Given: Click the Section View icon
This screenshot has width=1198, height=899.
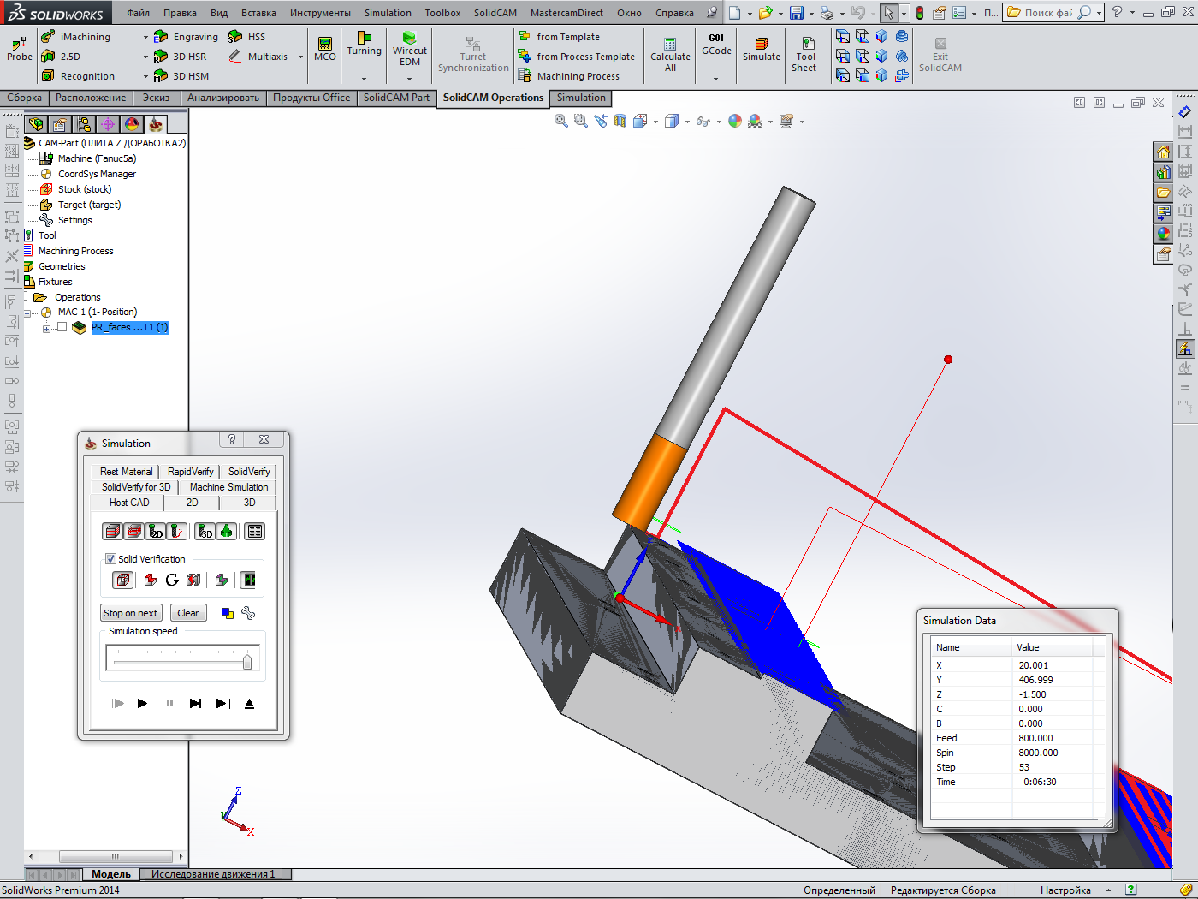Looking at the screenshot, I should (x=620, y=121).
